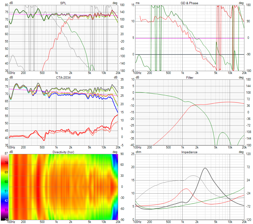Image resolution: width=253 pixels, height=224 pixels.
Task: Click the blue top-right corner of directivity map
Action: pyautogui.click(x=115, y=157)
